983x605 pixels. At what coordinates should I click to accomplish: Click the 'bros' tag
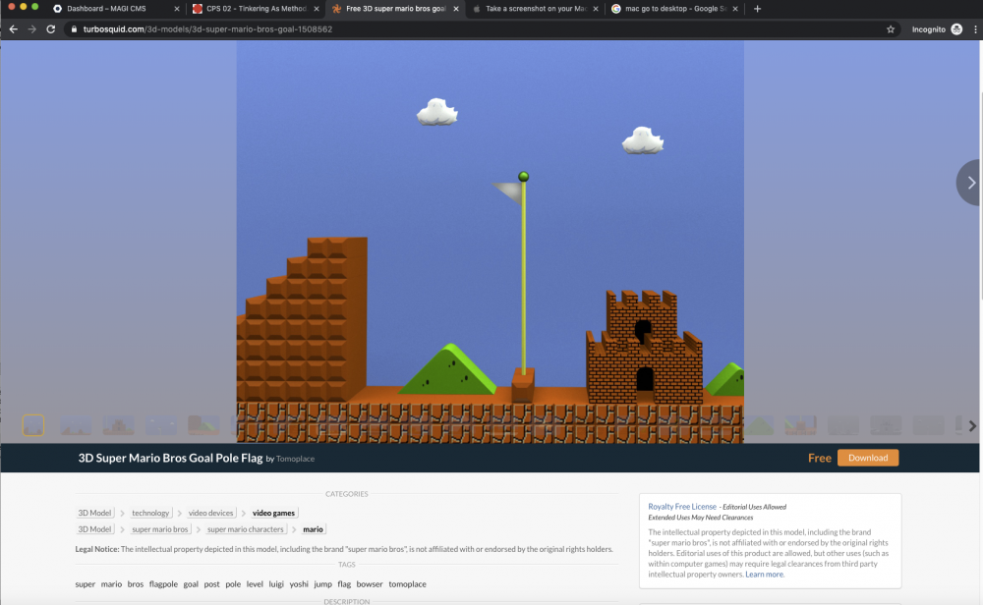coord(136,584)
